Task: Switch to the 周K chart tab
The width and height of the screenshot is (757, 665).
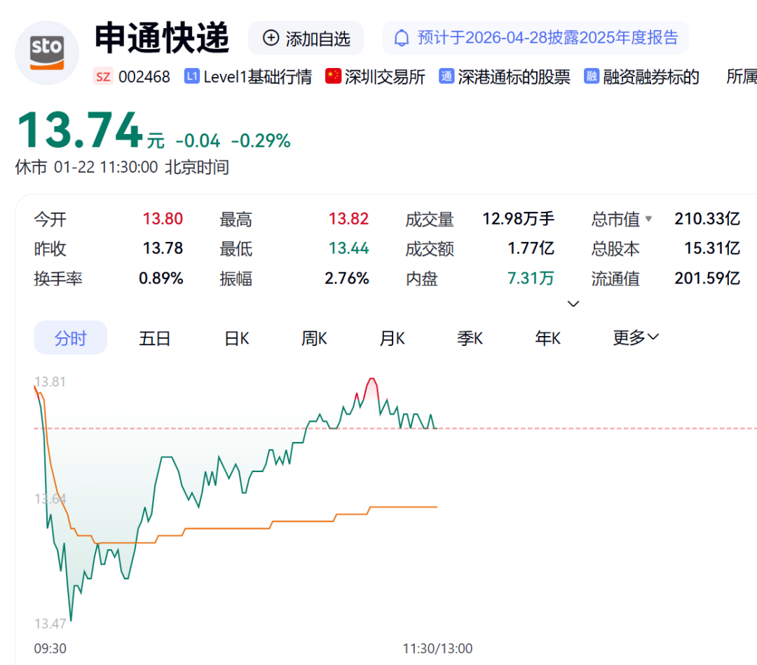Action: point(314,338)
